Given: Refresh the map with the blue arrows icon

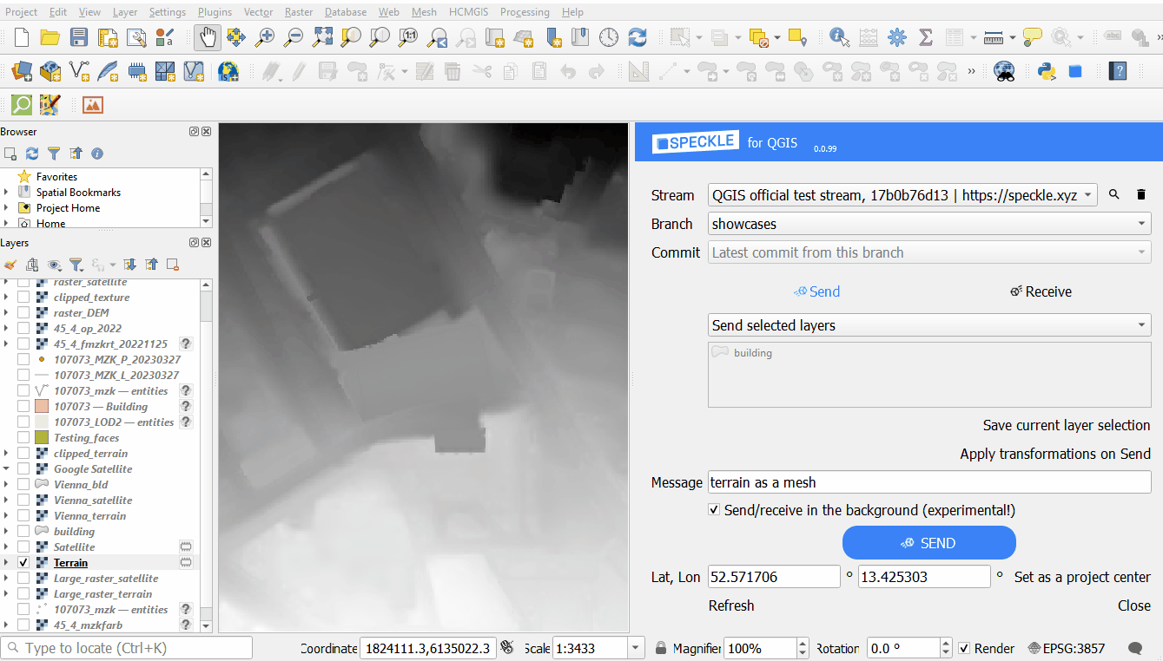Looking at the screenshot, I should (638, 37).
